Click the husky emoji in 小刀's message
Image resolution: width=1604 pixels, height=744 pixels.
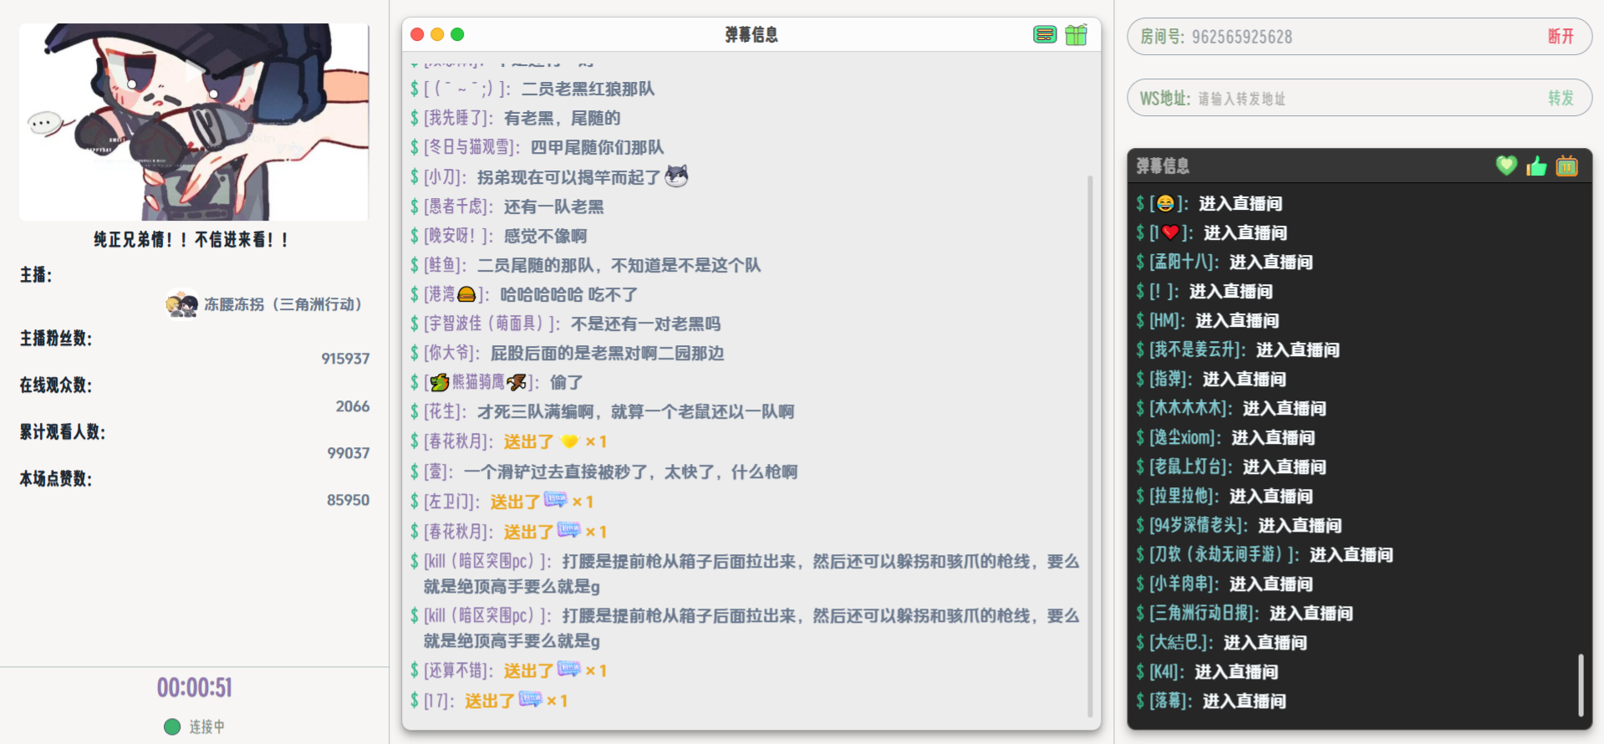coord(676,176)
